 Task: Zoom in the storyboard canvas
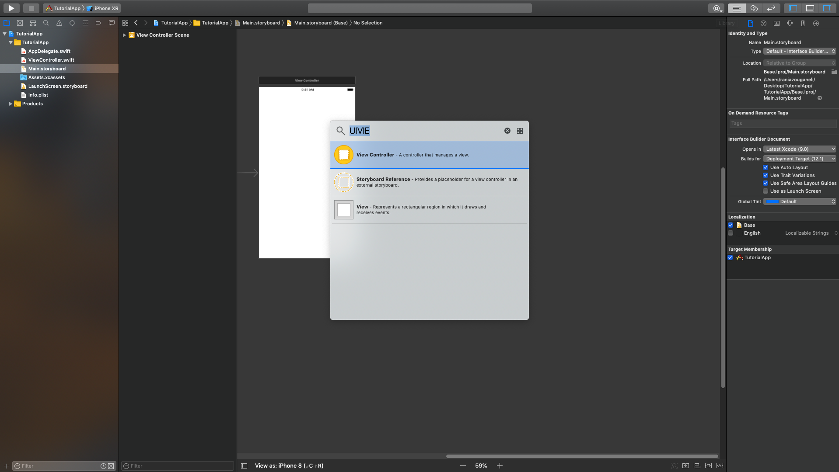(x=500, y=466)
